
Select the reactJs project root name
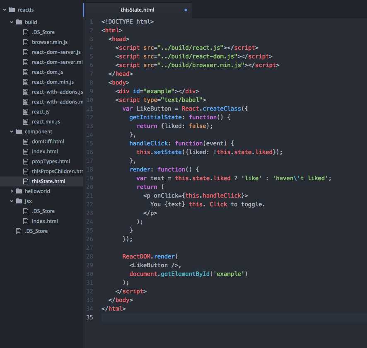click(26, 10)
